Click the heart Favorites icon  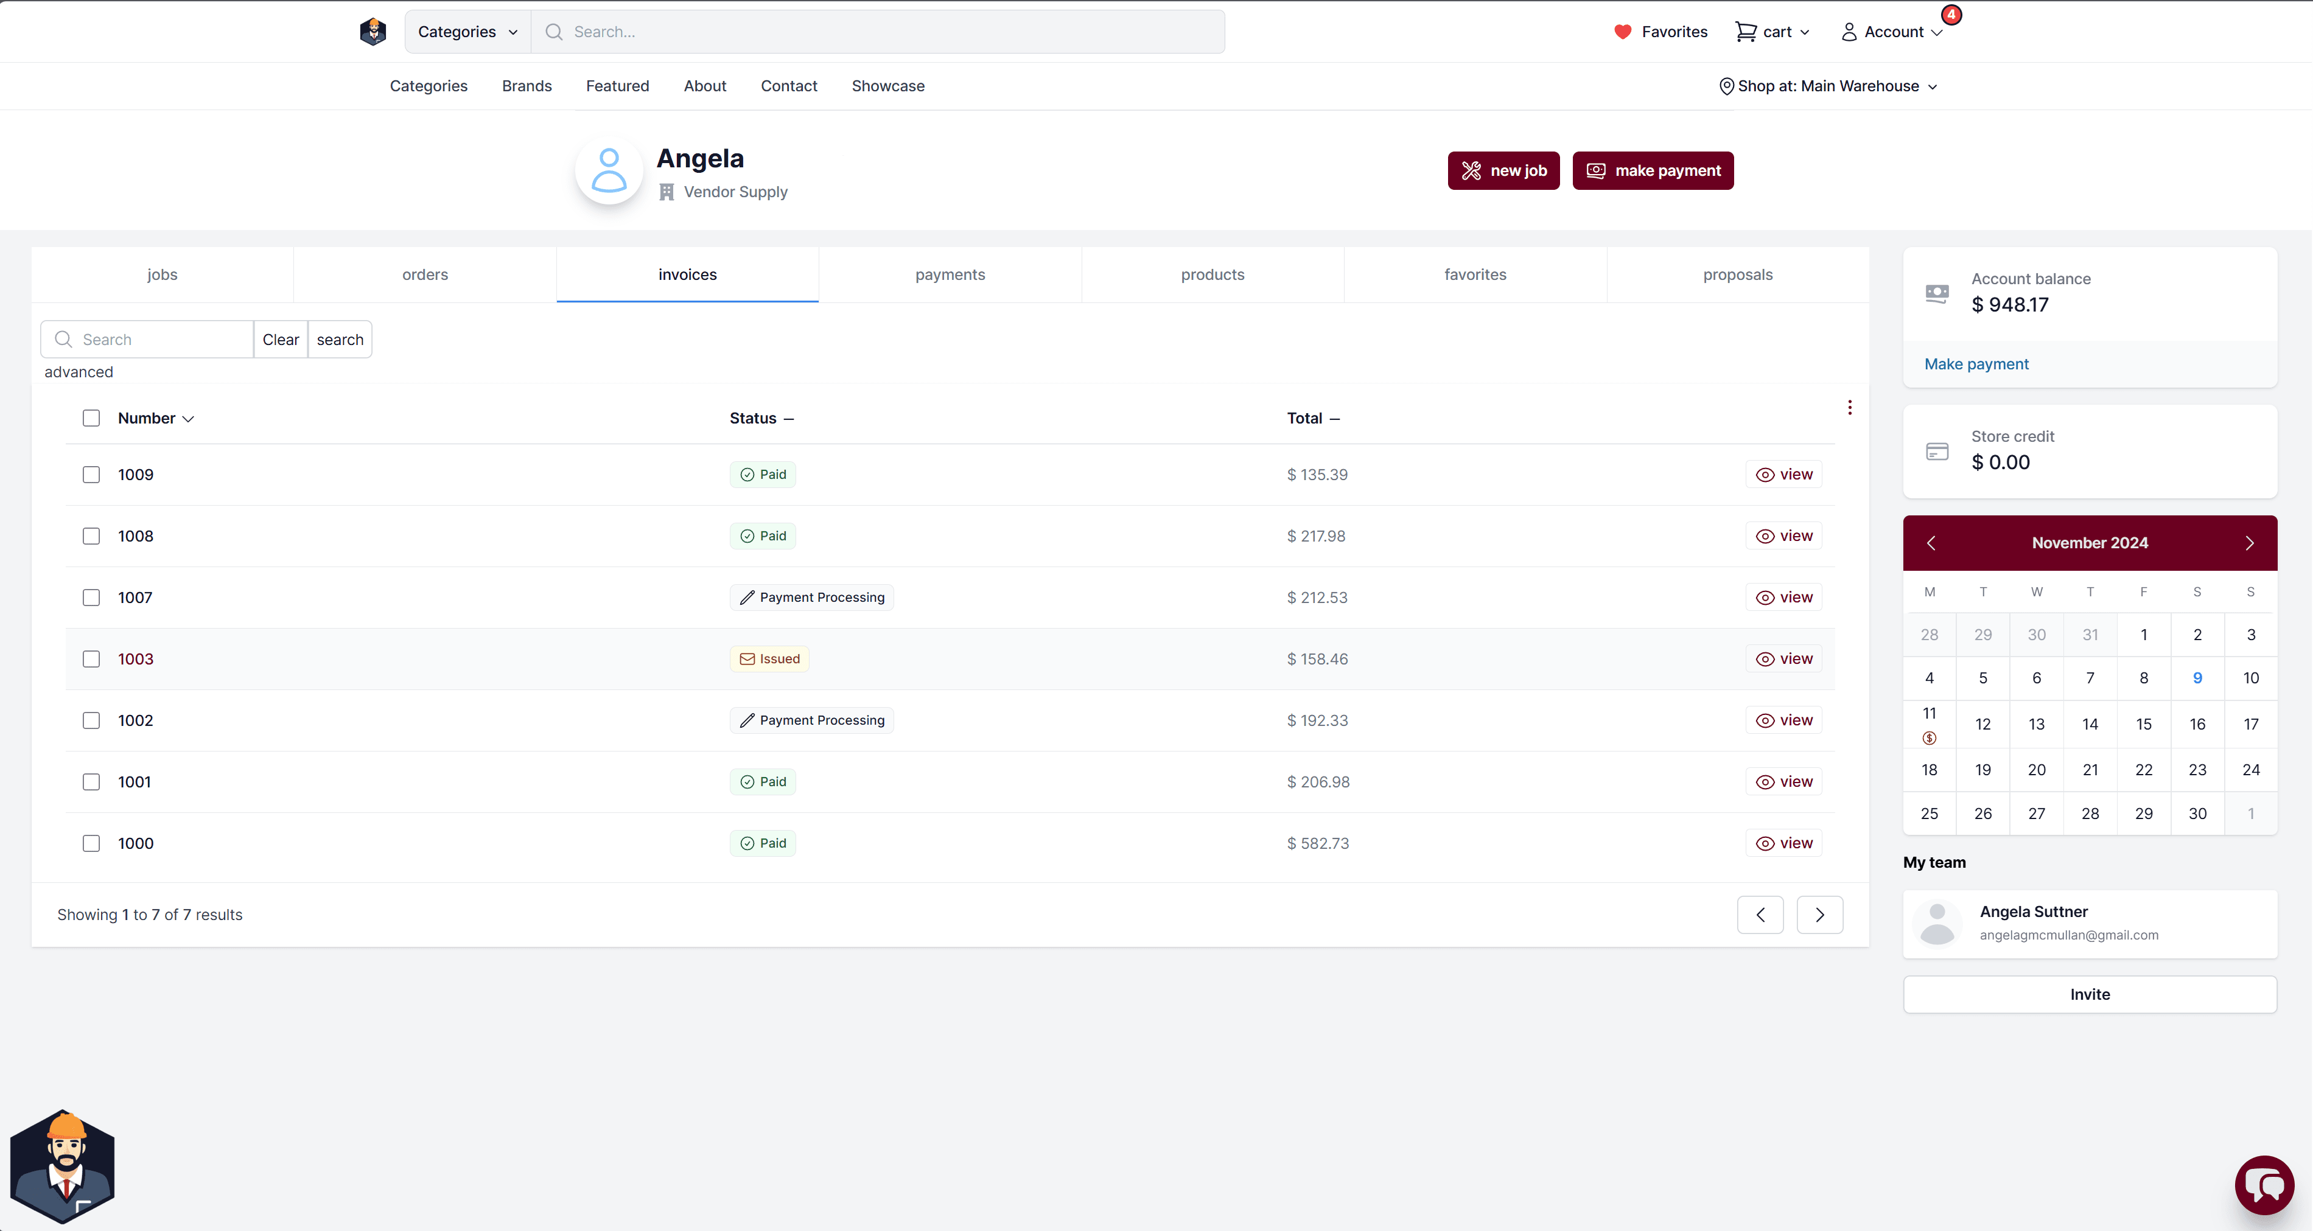pyautogui.click(x=1623, y=32)
